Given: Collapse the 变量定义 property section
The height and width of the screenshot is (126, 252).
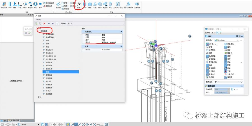Looking at the screenshot, I should pyautogui.click(x=121, y=32).
